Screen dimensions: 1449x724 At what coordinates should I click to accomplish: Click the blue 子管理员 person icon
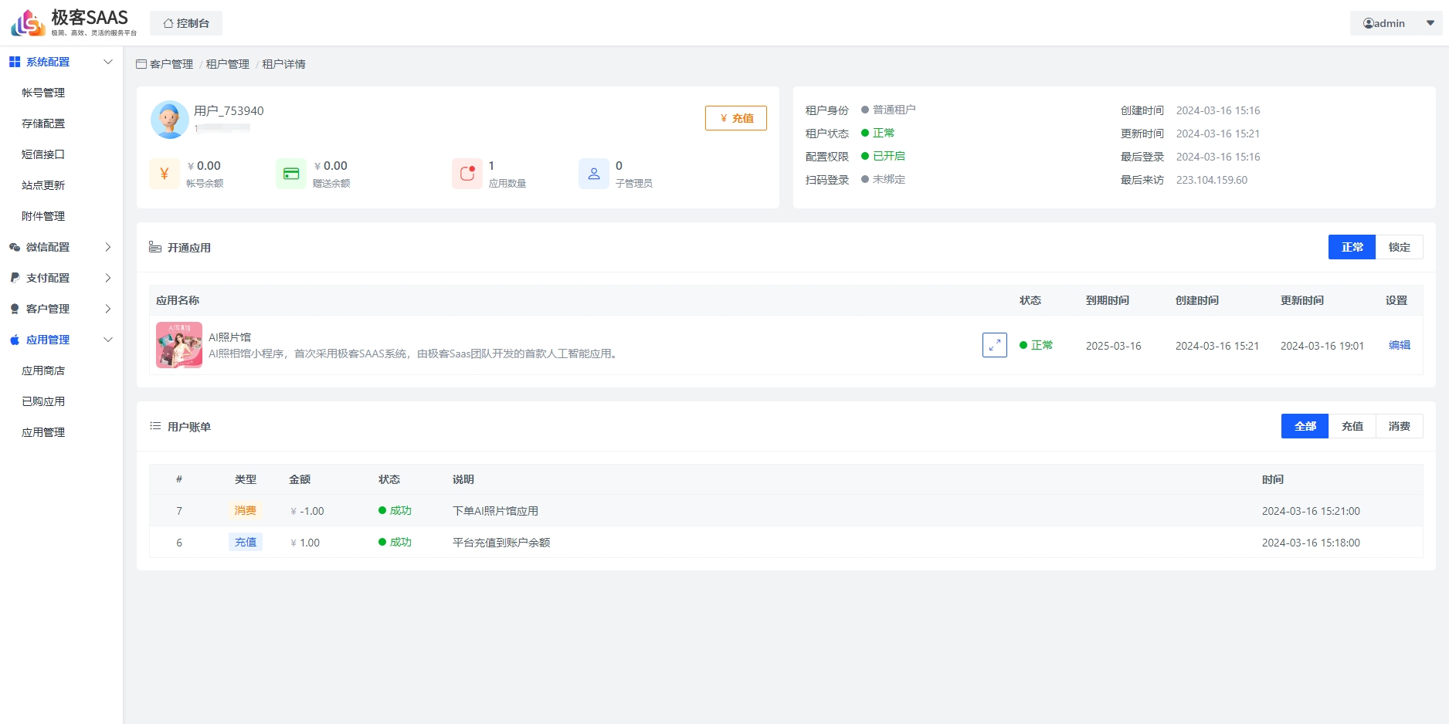pos(594,174)
